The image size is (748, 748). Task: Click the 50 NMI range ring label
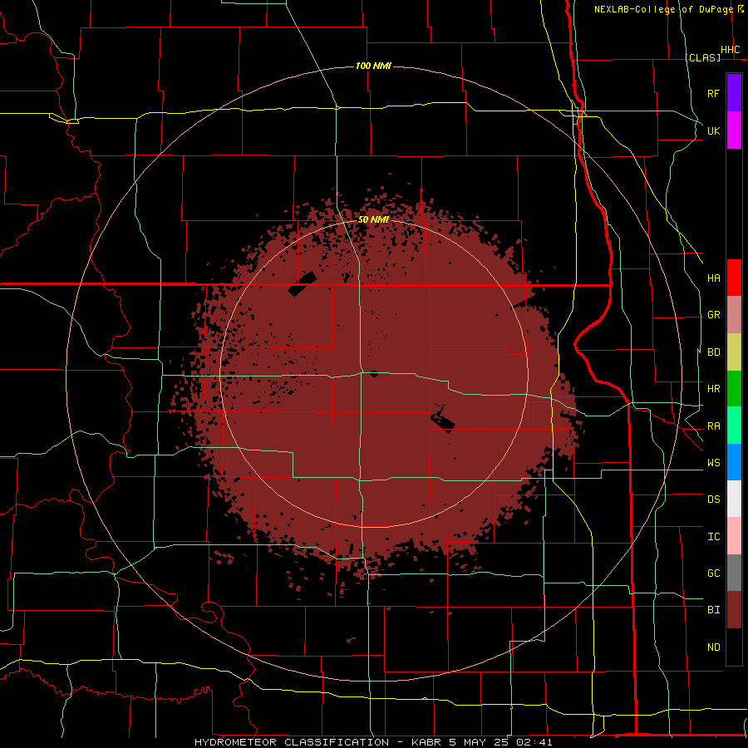tap(373, 219)
